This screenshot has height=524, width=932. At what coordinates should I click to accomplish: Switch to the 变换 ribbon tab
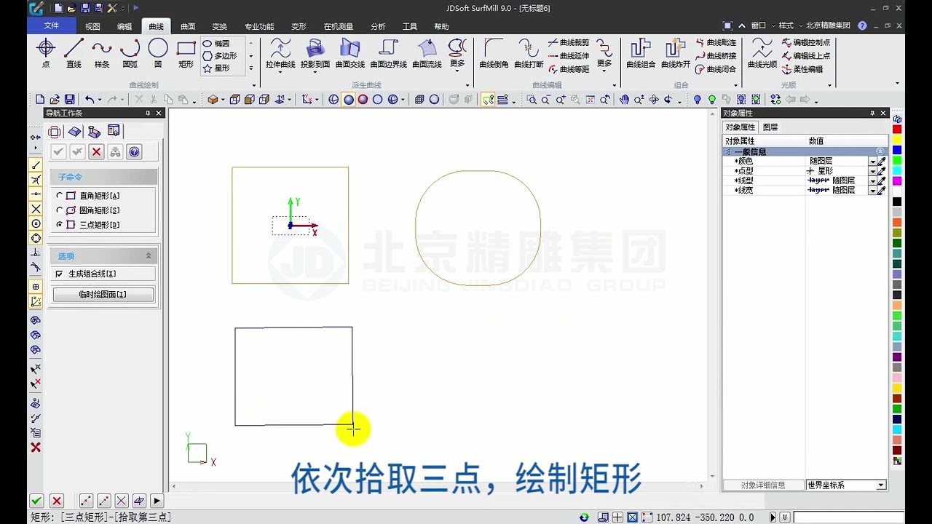220,26
